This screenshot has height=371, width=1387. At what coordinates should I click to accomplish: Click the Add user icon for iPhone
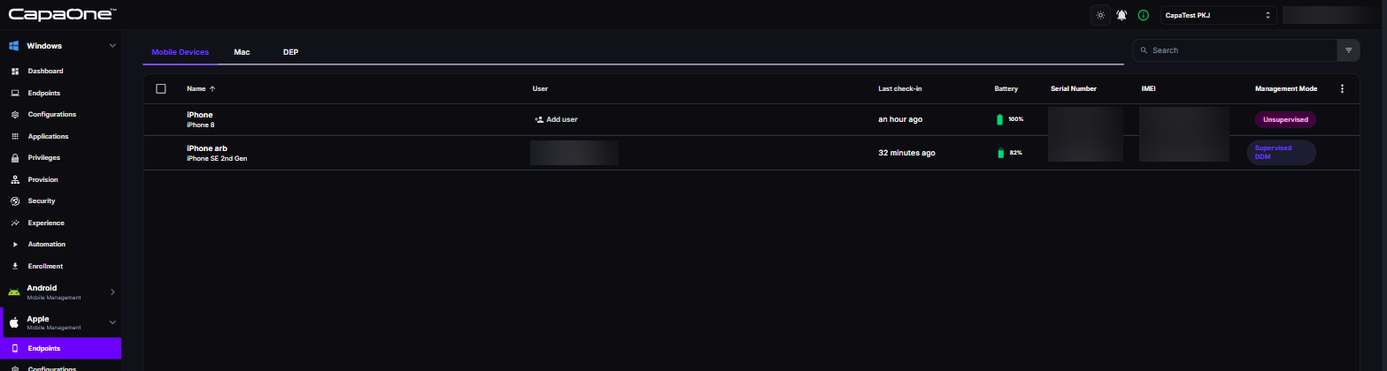(x=538, y=119)
